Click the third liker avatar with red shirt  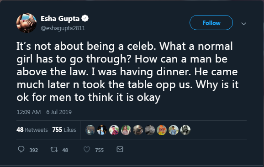coord(114,130)
